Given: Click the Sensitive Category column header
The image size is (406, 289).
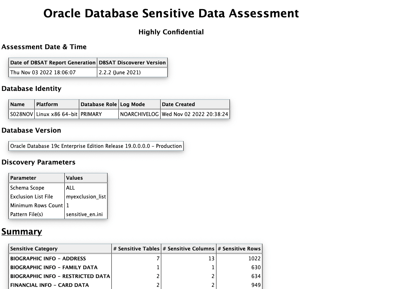Looking at the screenshot, I should (34, 249).
